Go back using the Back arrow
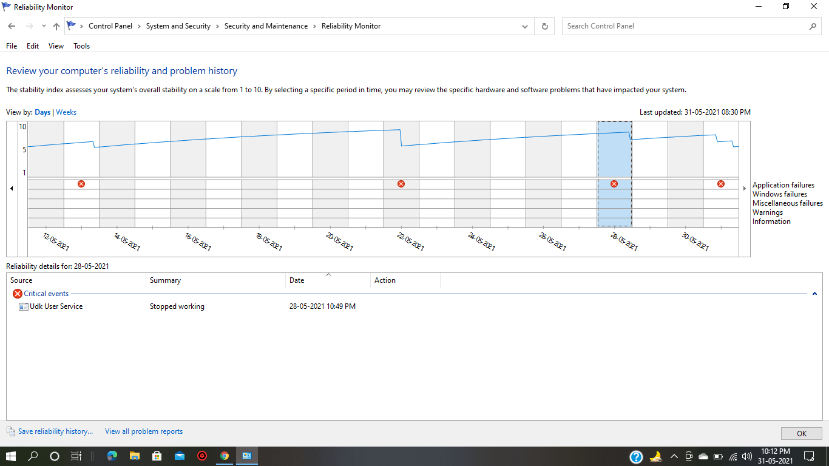 [x=12, y=26]
